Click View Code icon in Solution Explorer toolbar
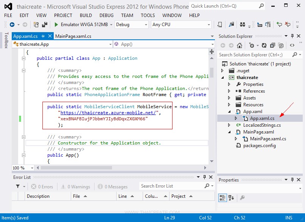Image resolution: width=305 pixels, height=222 pixels. click(292, 45)
